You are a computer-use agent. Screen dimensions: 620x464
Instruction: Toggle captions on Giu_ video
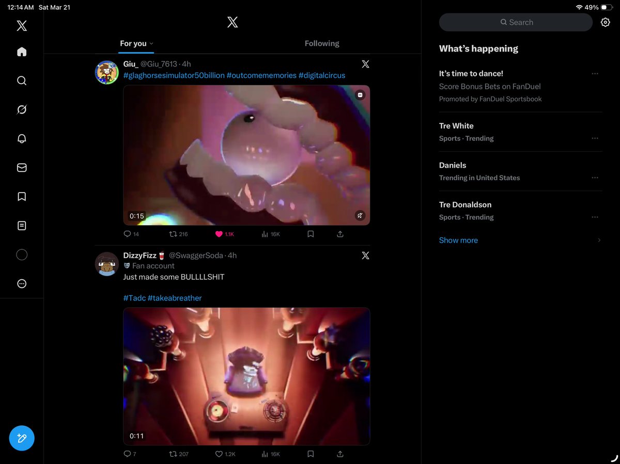tap(360, 95)
